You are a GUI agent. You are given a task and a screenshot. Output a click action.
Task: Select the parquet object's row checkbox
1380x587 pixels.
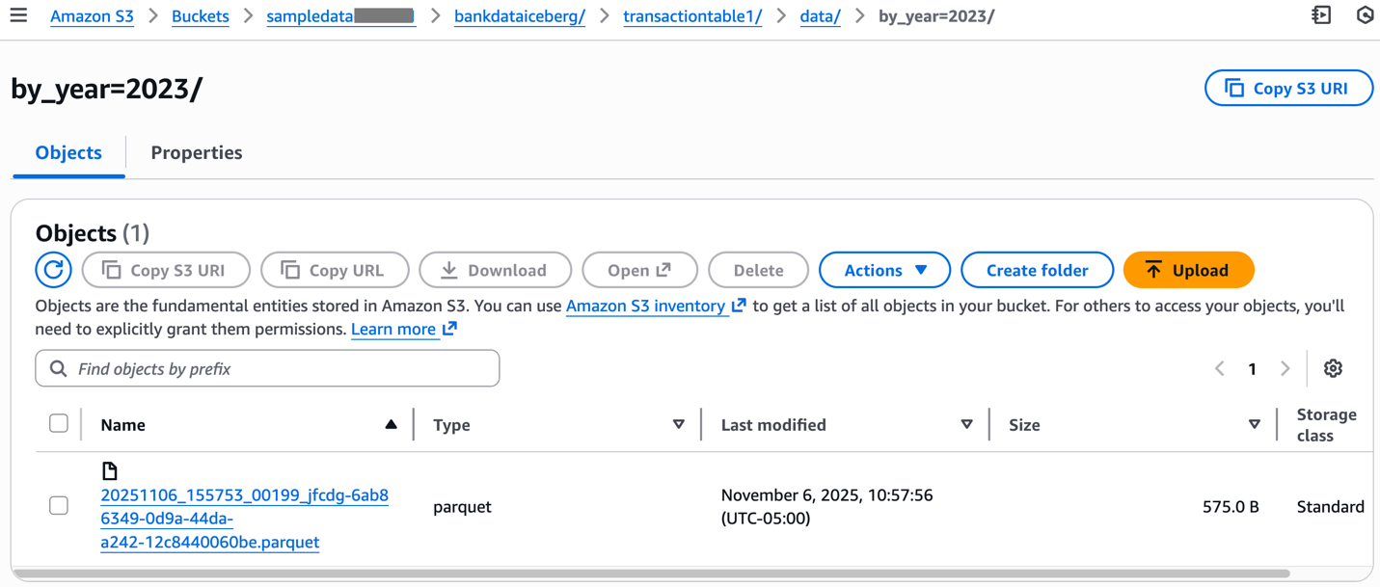click(59, 505)
